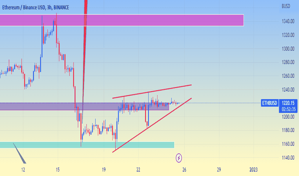Click the 1300.00 price axis label
This screenshot has width=299, height=176.
point(288,49)
